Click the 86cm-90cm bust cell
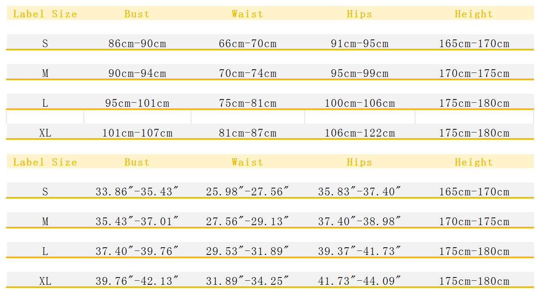 pos(137,43)
